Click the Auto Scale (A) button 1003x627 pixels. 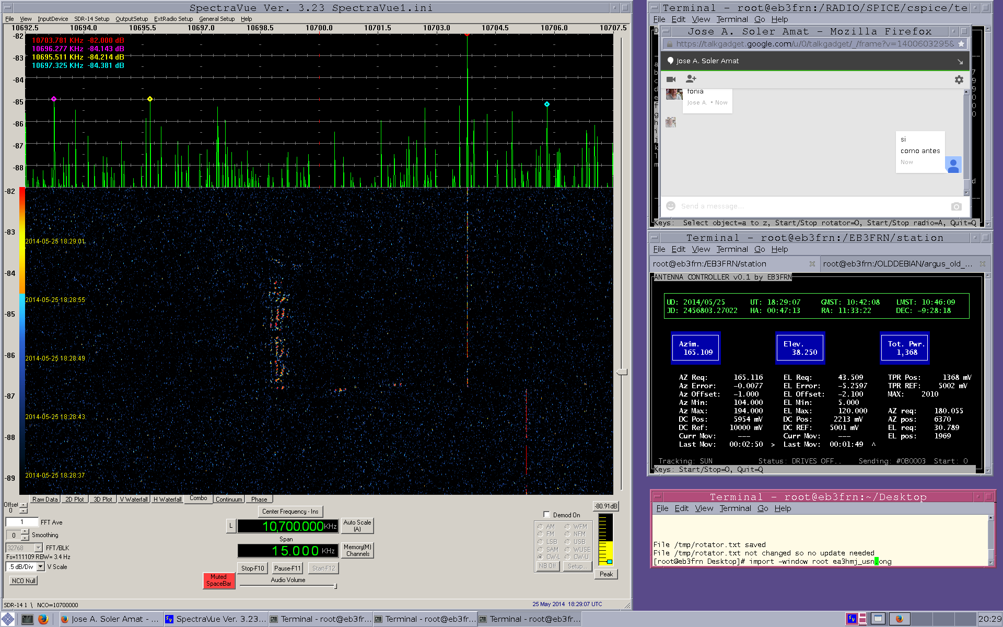coord(357,526)
